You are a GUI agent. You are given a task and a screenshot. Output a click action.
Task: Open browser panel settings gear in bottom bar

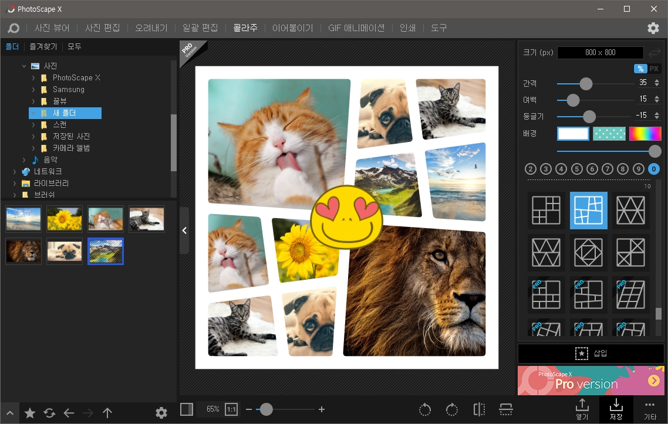pyautogui.click(x=161, y=413)
